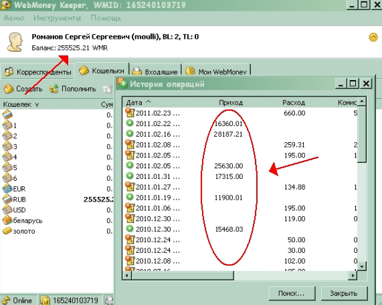This screenshot has height=305, width=382.
Task: Select the 2010.12.08 expense operation icon
Action: [x=130, y=260]
